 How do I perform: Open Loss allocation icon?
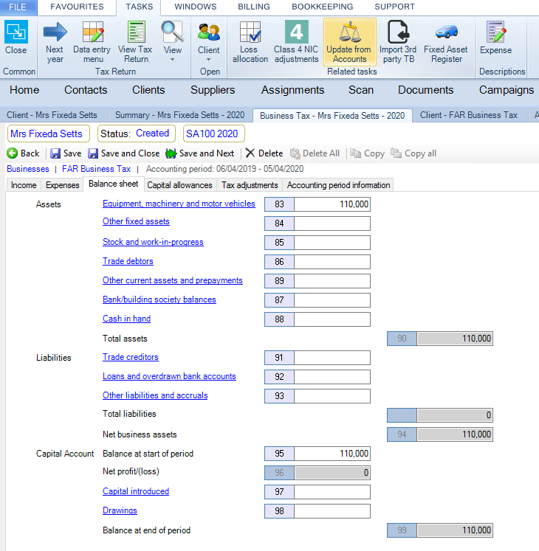coord(250,32)
